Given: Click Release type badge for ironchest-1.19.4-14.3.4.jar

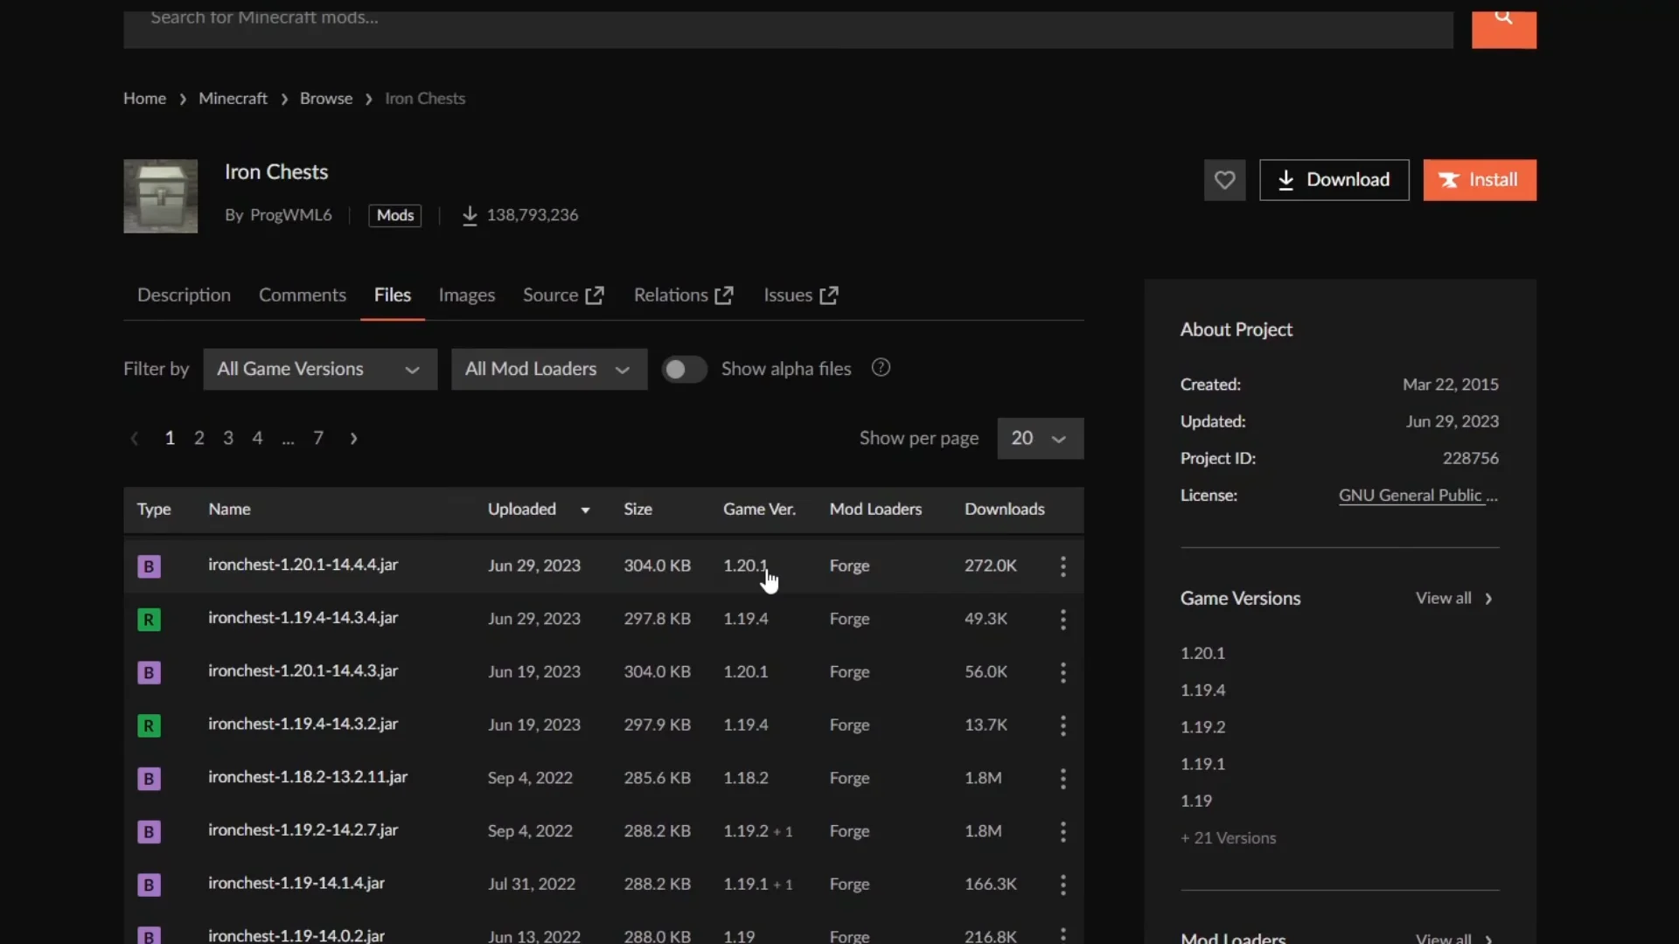Looking at the screenshot, I should pyautogui.click(x=149, y=620).
